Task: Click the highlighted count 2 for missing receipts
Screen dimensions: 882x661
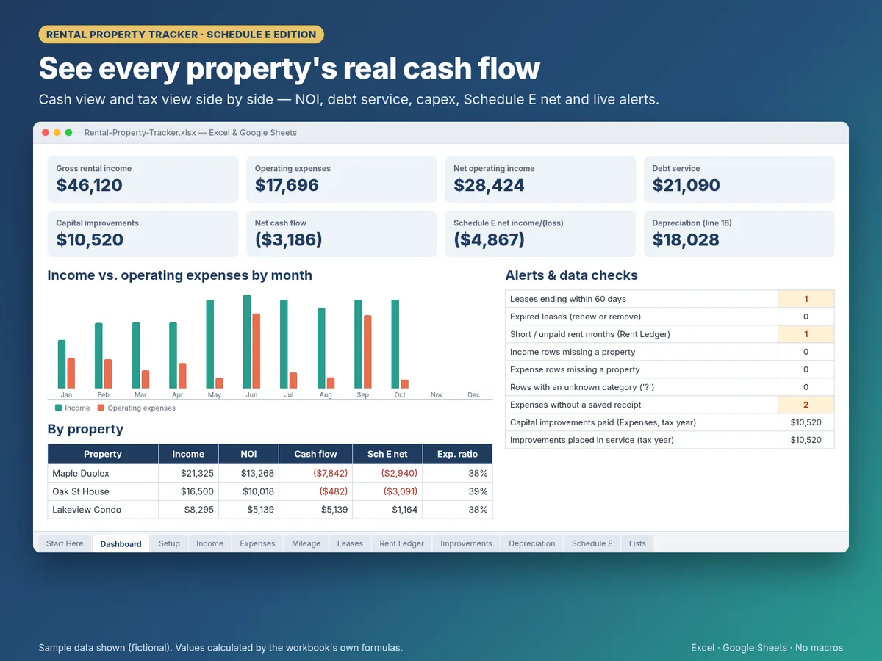Action: point(806,405)
